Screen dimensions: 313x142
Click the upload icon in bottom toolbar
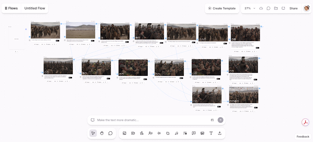220,133
